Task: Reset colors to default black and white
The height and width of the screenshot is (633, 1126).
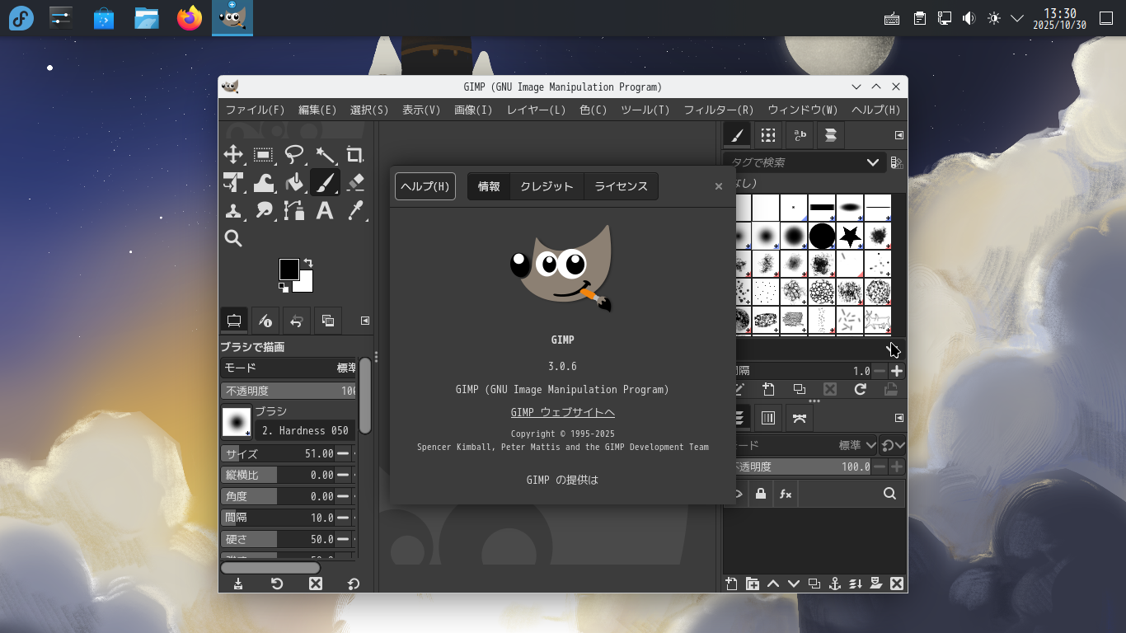Action: click(x=284, y=287)
